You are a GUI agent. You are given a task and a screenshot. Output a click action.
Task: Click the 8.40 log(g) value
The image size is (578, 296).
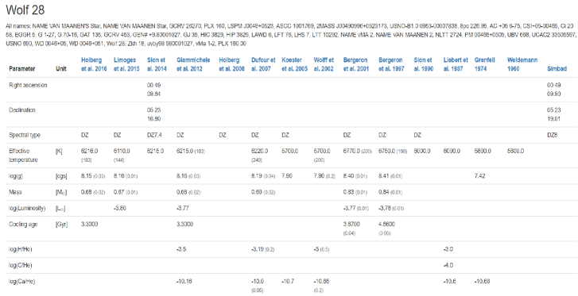point(348,176)
